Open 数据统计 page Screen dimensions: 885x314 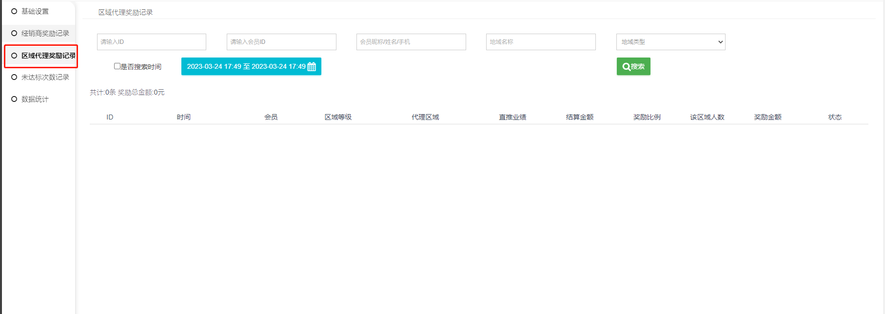35,99
